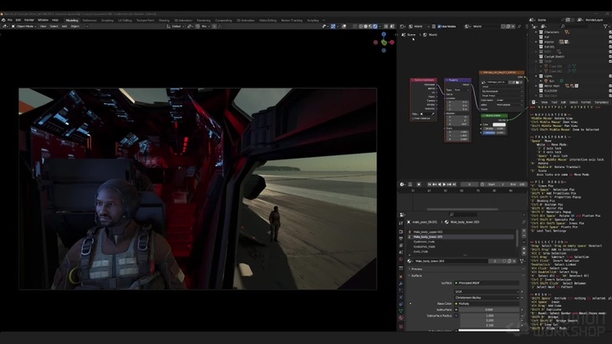Viewport: 612px width, 344px height.
Task: Open the viewport Select menu
Action: tap(54, 26)
